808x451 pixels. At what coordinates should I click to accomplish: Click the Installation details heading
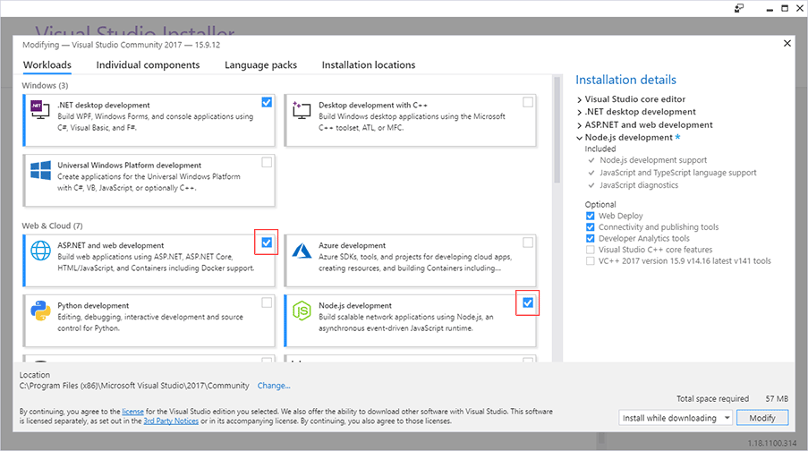pos(625,80)
